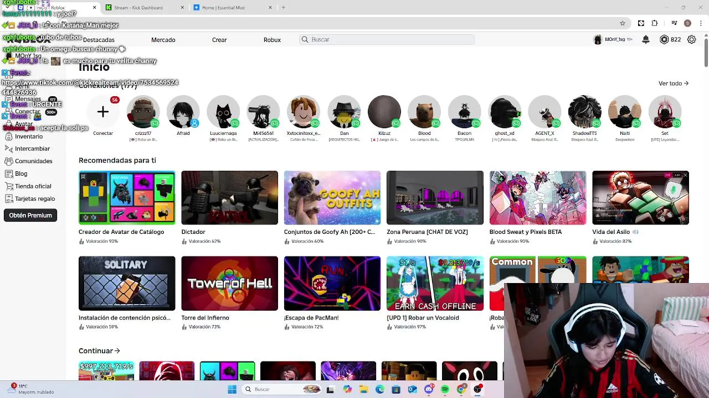Open the browser media control icon
This screenshot has width=709, height=398.
point(674,23)
